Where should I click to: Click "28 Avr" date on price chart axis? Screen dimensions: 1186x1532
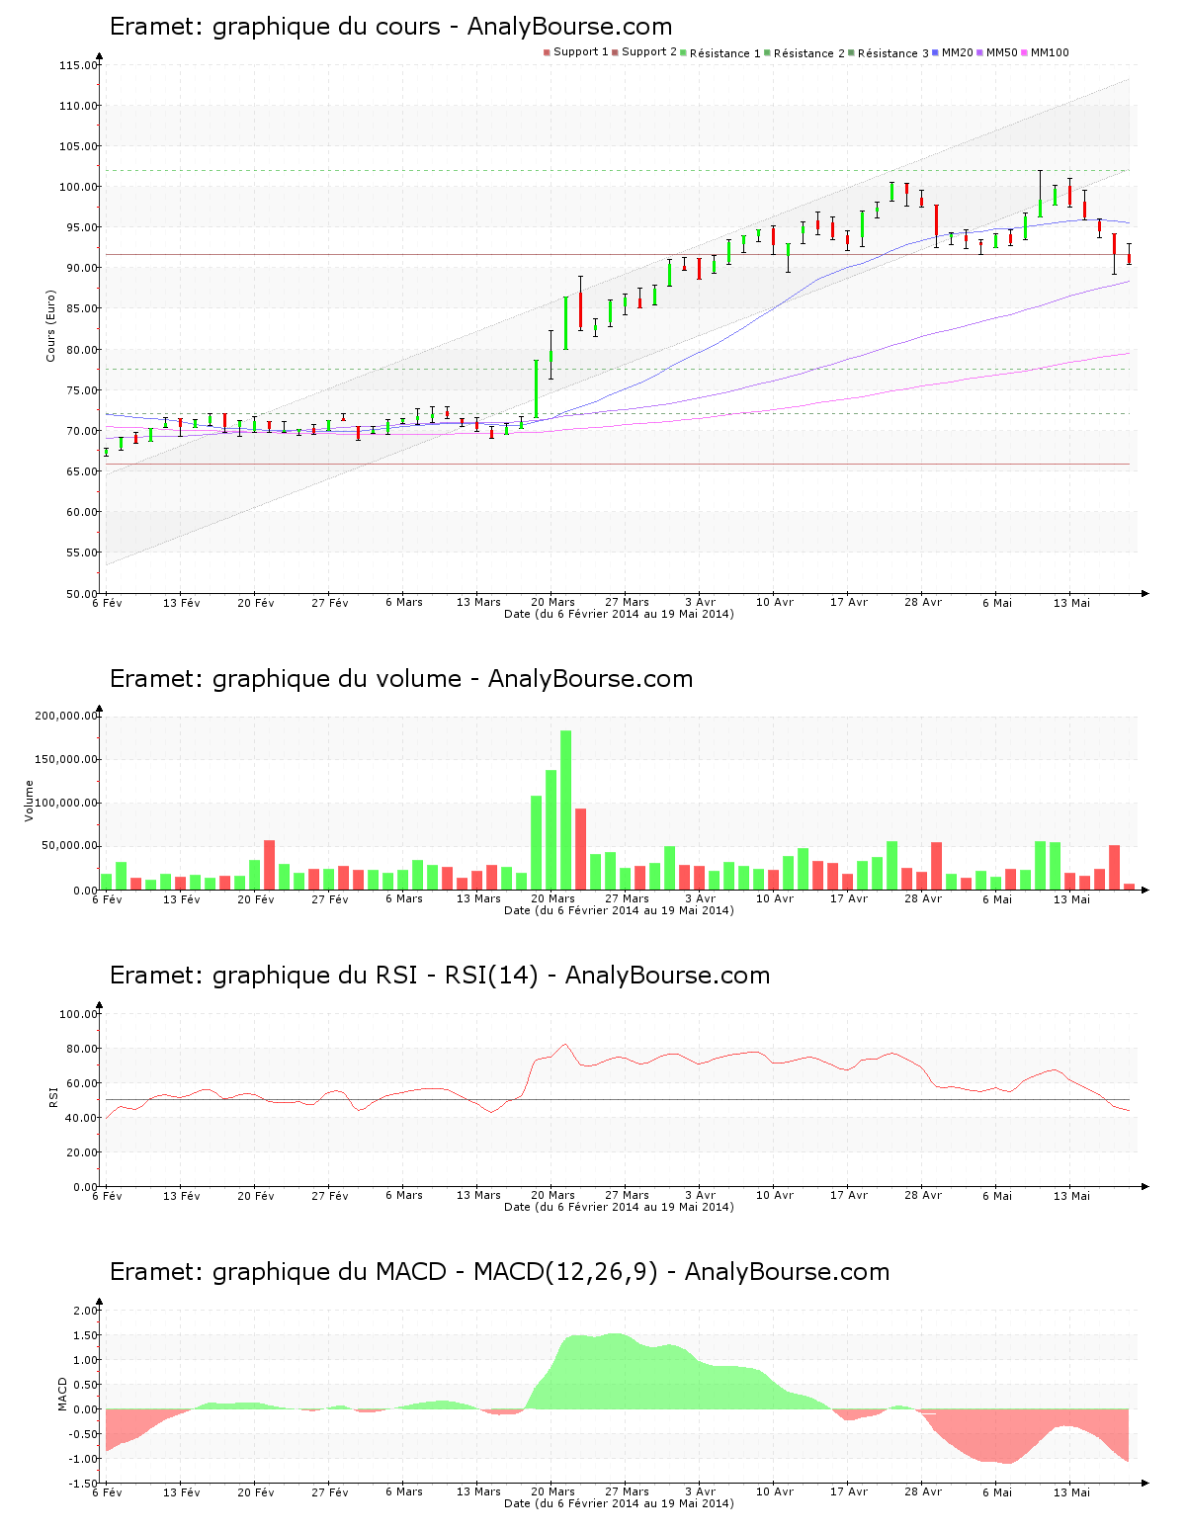click(x=923, y=603)
